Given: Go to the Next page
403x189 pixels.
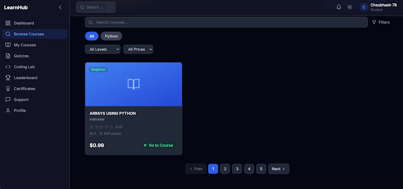Looking at the screenshot, I should click(x=278, y=169).
